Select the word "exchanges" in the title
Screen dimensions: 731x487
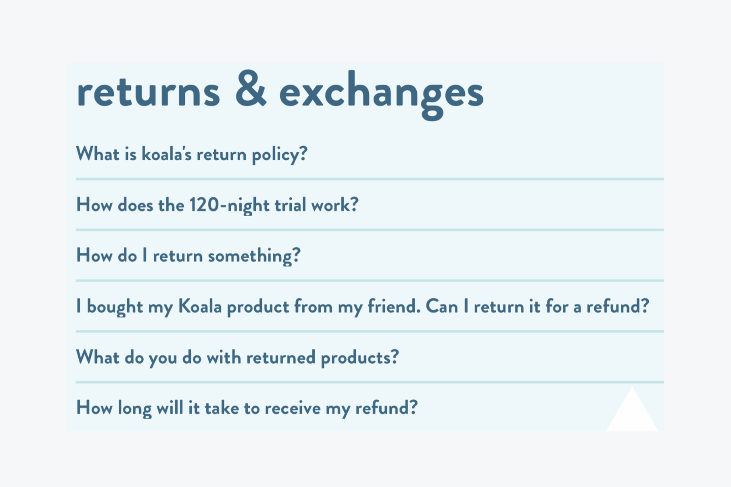click(x=381, y=95)
